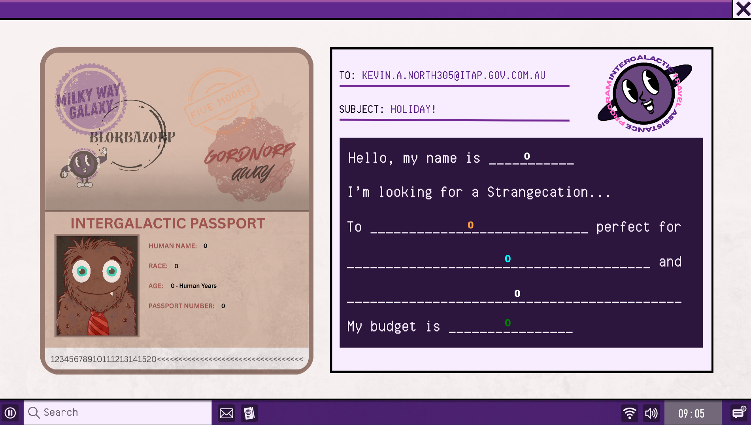
Task: Click the Milky Way Galaxy stamp
Action: (x=91, y=98)
